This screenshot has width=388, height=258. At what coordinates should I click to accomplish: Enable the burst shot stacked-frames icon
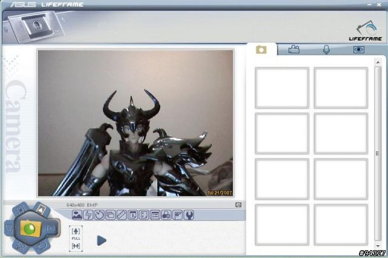(x=110, y=215)
